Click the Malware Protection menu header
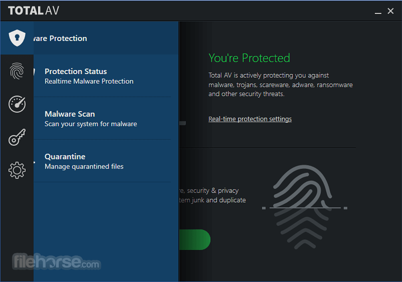This screenshot has height=282, width=402. [x=106, y=38]
